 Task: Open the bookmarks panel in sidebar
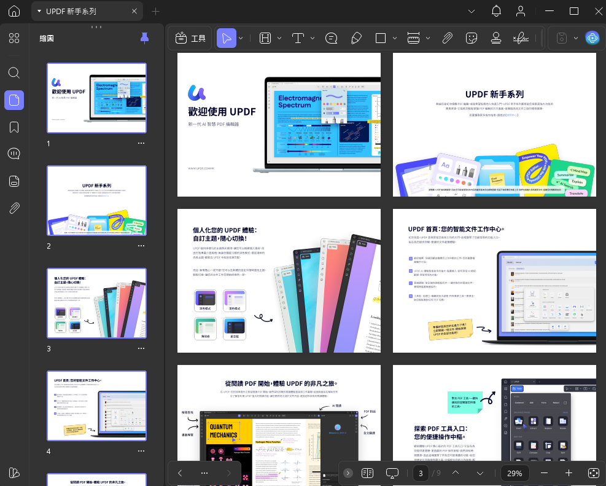point(14,127)
